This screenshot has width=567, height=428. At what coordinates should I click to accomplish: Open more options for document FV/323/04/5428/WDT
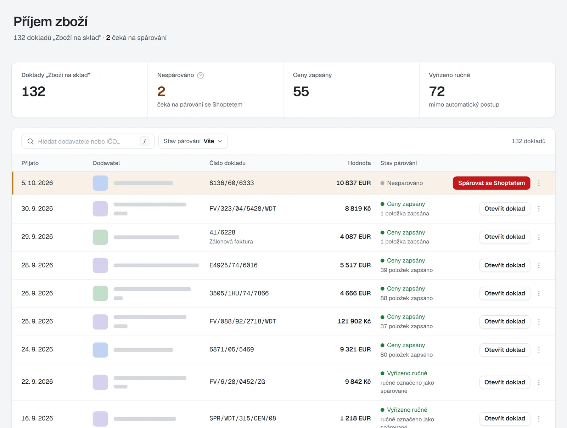coord(539,209)
